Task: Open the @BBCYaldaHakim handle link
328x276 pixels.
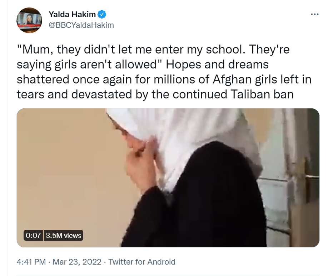Action: click(x=81, y=25)
